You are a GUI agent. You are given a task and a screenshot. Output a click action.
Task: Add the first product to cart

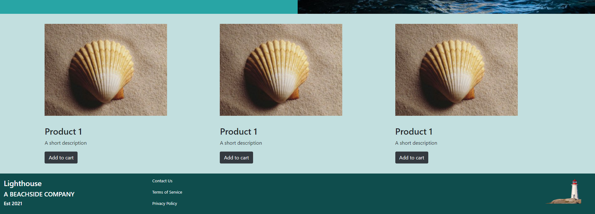tap(61, 158)
